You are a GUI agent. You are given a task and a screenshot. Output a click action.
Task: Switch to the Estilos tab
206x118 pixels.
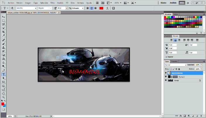pos(176,14)
